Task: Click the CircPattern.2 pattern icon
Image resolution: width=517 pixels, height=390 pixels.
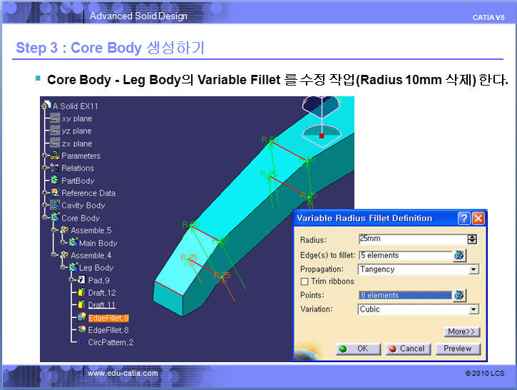Action: (82, 343)
